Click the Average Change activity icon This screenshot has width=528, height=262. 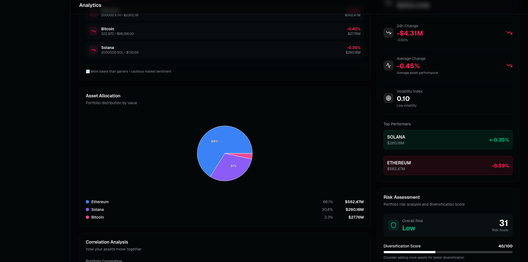pos(388,65)
